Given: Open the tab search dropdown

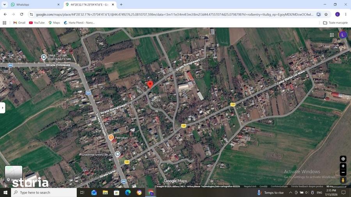Looking at the screenshot, I should (4, 4).
